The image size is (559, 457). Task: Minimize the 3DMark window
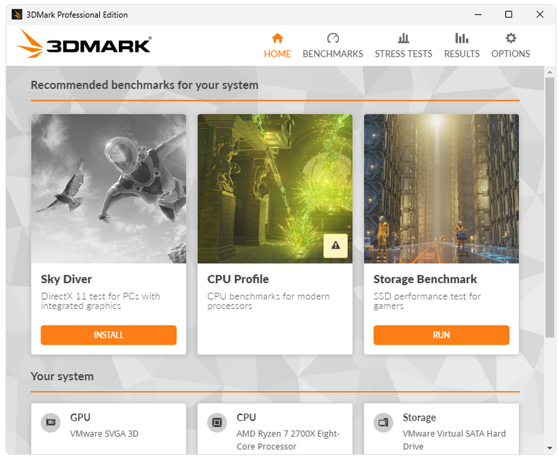point(478,15)
